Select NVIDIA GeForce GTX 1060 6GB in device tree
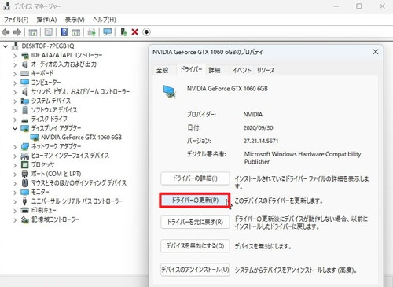 point(81,138)
